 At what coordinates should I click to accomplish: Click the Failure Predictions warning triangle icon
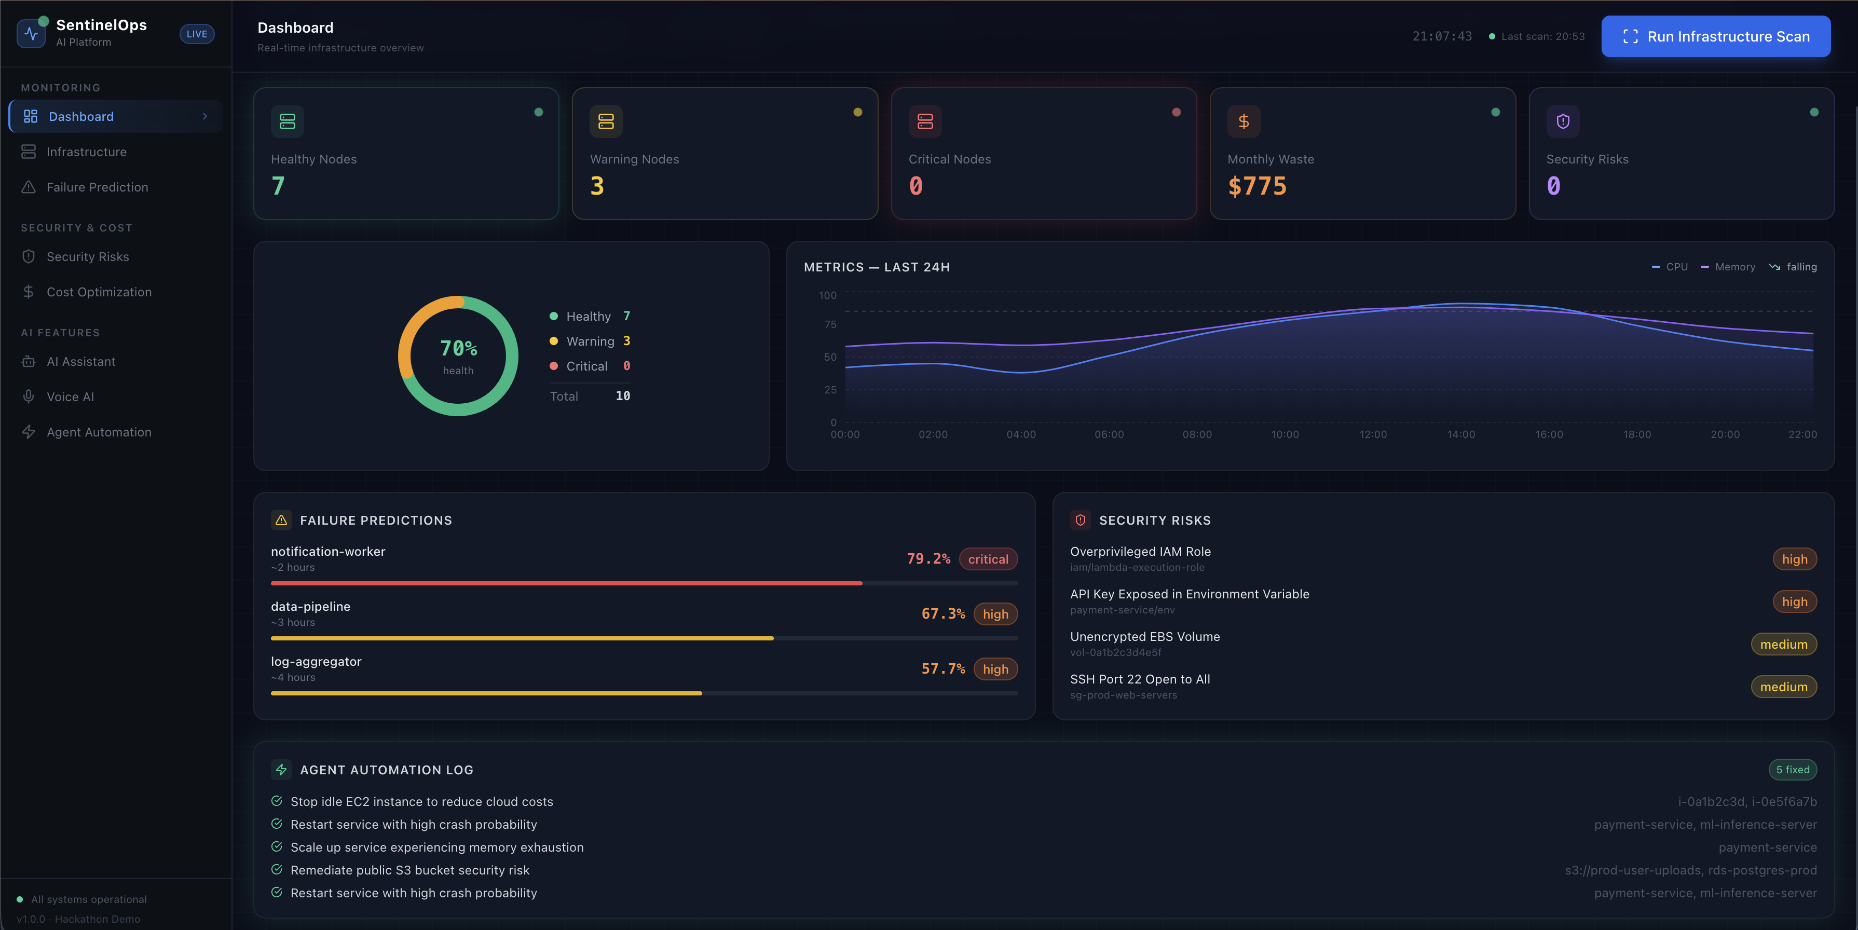[x=281, y=520]
